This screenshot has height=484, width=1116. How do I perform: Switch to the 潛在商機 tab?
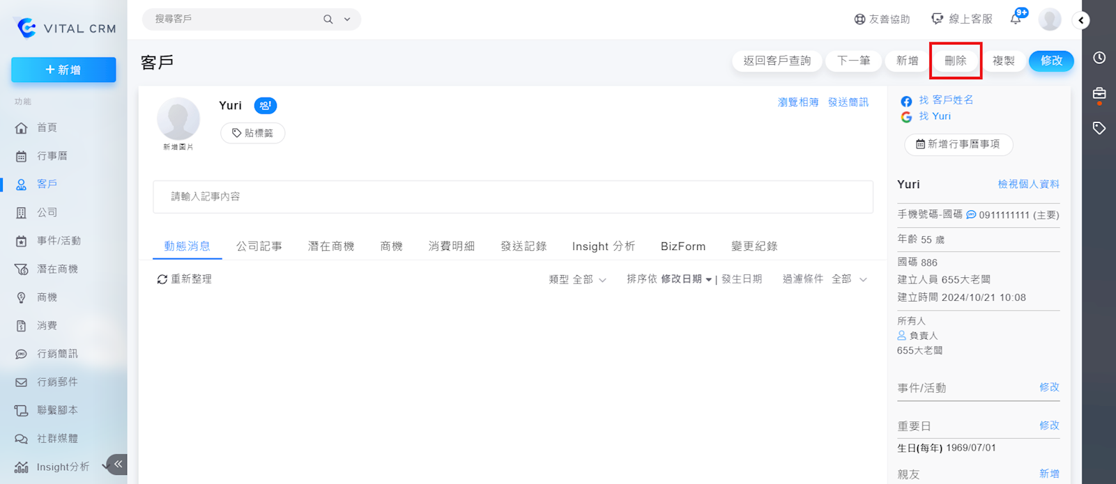(331, 247)
